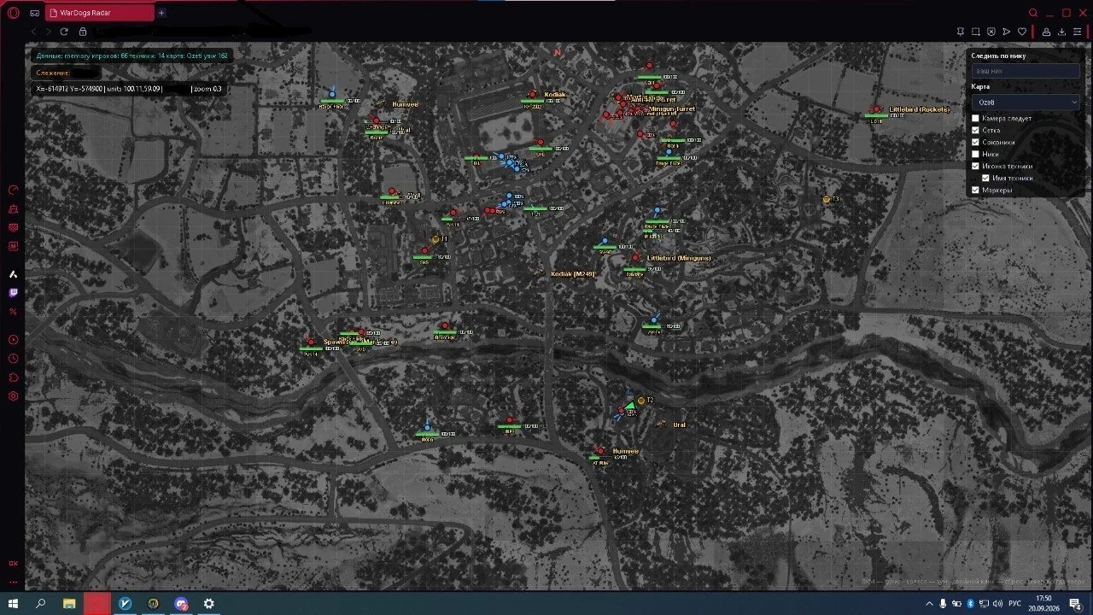The width and height of the screenshot is (1093, 615).
Task: Switch to the WarDogs Radar tab
Action: point(101,13)
